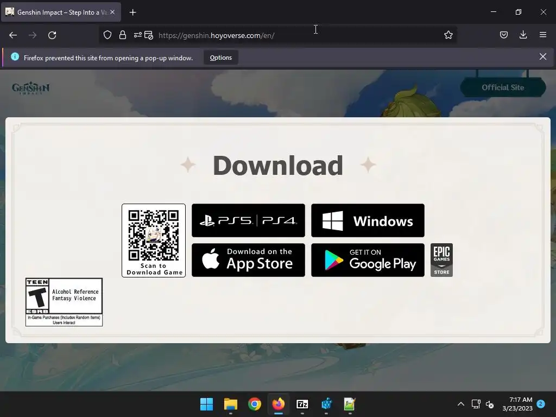Click the QR code to download game
The height and width of the screenshot is (417, 556).
click(x=154, y=241)
